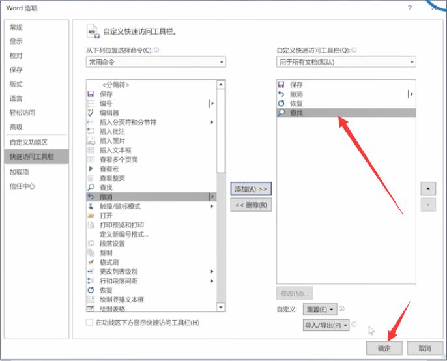Image resolution: width=447 pixels, height=361 pixels.
Task: Click the 格式刷 format painter icon
Action: tap(91, 263)
